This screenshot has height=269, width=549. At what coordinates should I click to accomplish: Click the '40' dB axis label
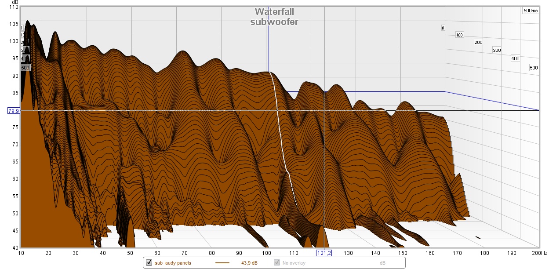pyautogui.click(x=15, y=247)
